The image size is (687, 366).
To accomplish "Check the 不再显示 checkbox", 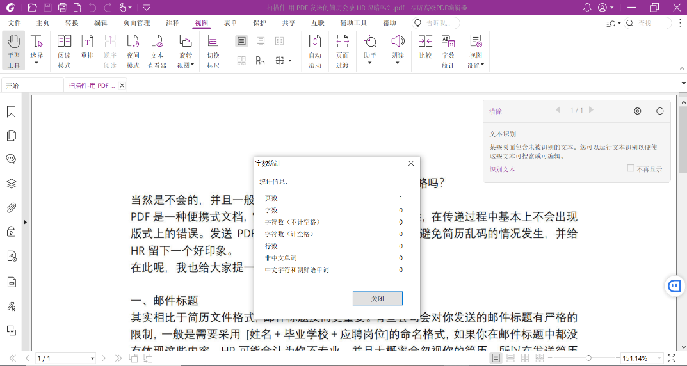I will pos(631,168).
